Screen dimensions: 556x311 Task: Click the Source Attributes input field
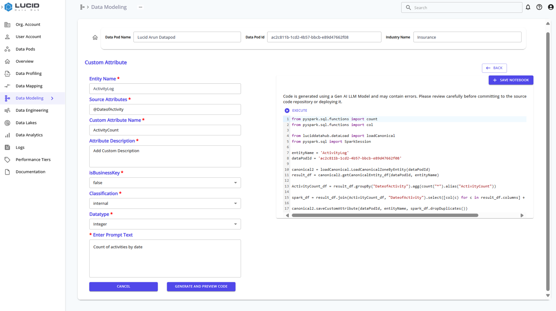click(165, 109)
